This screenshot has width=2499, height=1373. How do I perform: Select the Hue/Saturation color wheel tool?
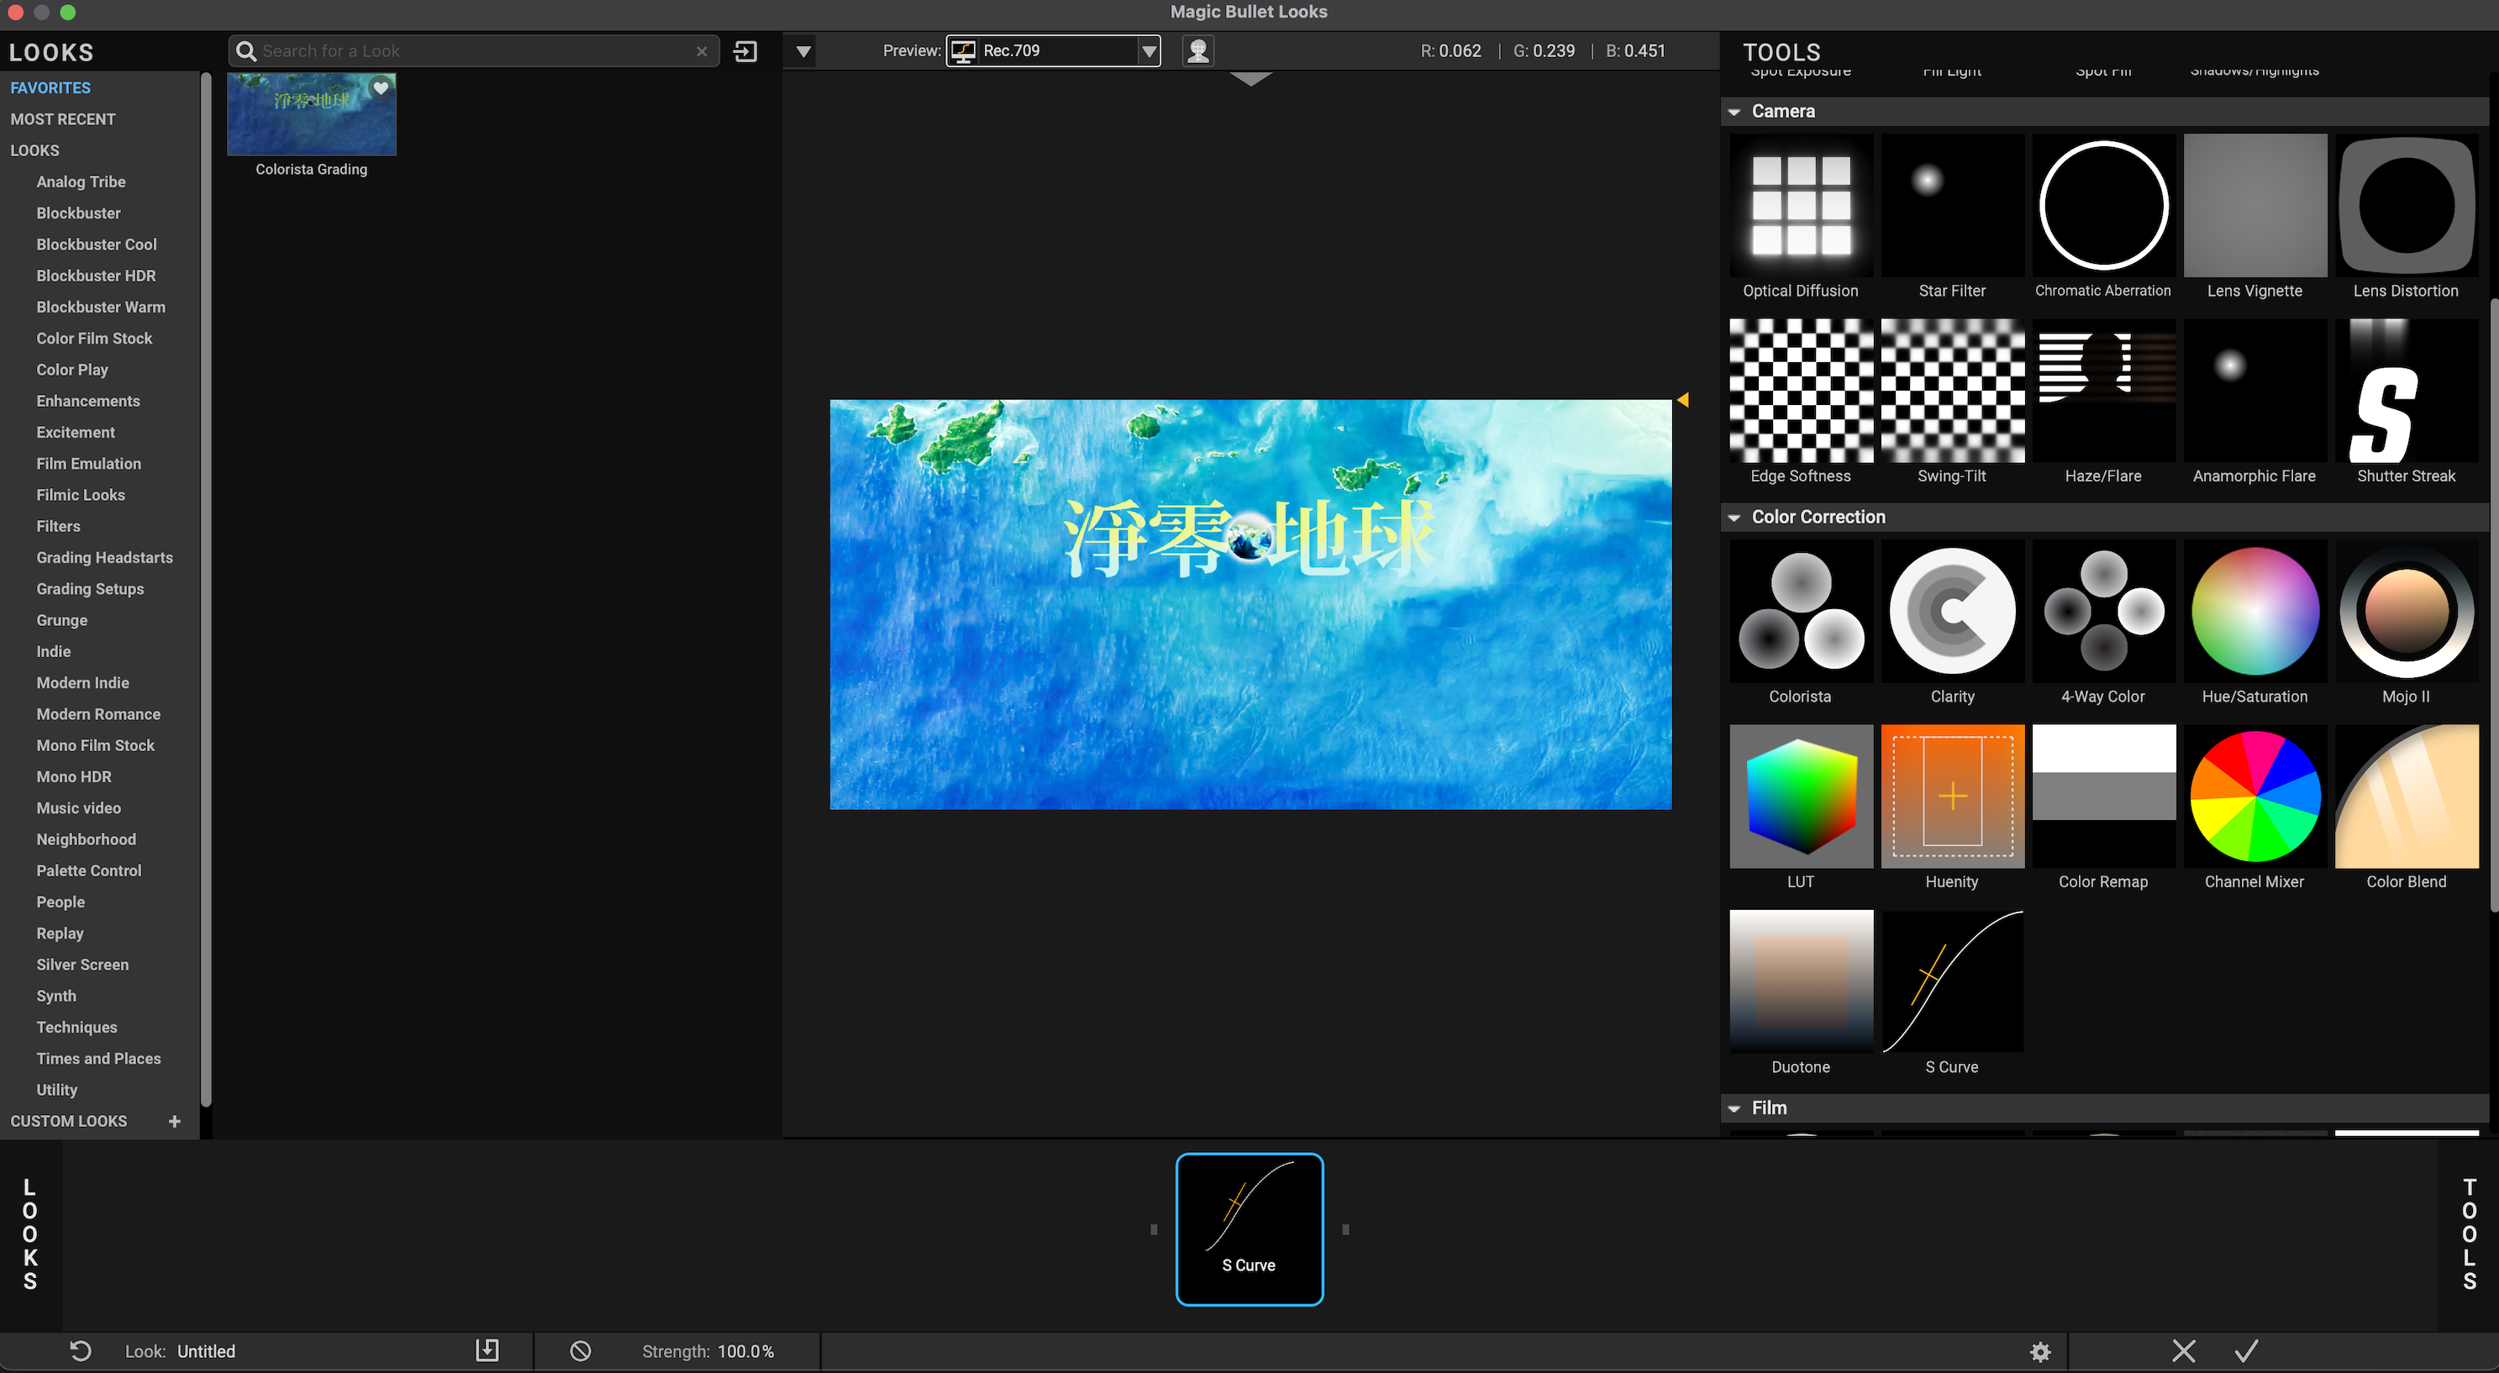pyautogui.click(x=2254, y=612)
